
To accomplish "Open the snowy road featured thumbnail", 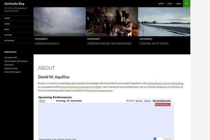I will [x=164, y=22].
